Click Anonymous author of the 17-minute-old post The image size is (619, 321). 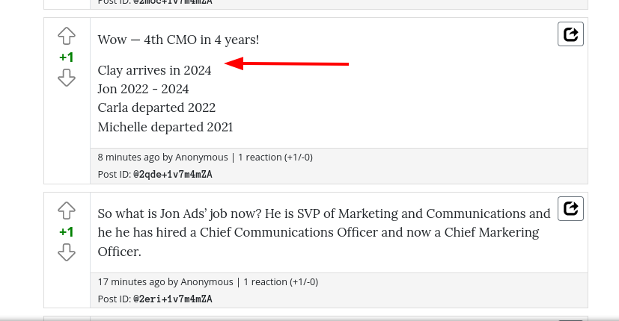[x=207, y=282]
